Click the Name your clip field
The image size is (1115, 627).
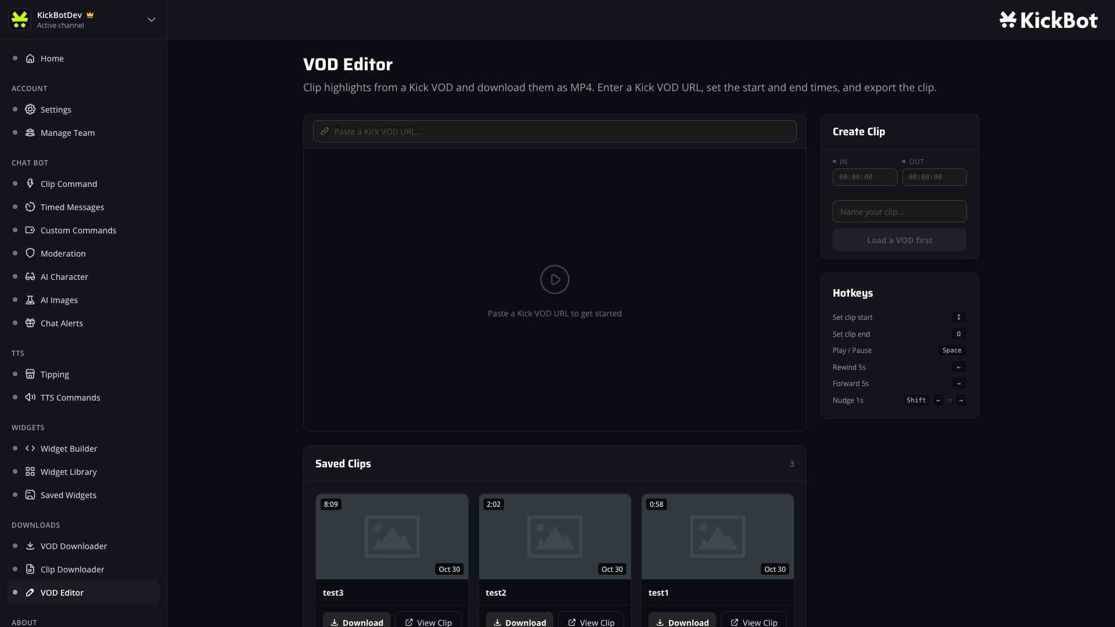(x=900, y=211)
